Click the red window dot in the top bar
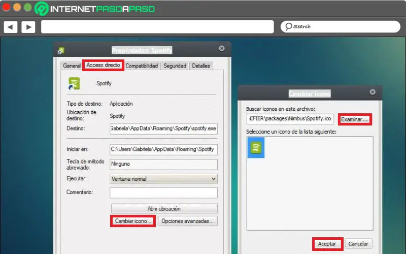The width and height of the screenshot is (406, 254). tap(6, 7)
